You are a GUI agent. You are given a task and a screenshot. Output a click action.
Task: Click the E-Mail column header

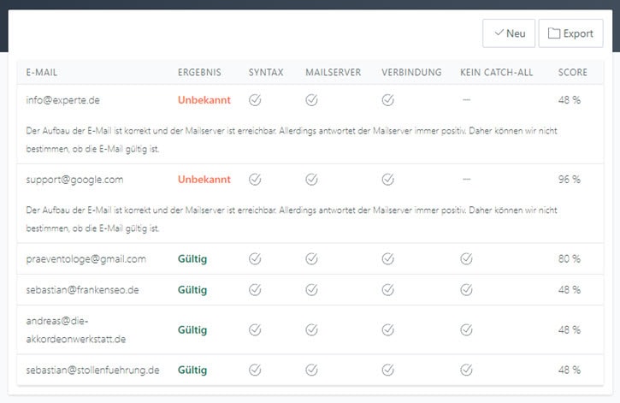[x=42, y=73]
